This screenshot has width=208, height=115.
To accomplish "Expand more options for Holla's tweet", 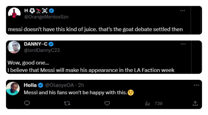I will click(197, 85).
